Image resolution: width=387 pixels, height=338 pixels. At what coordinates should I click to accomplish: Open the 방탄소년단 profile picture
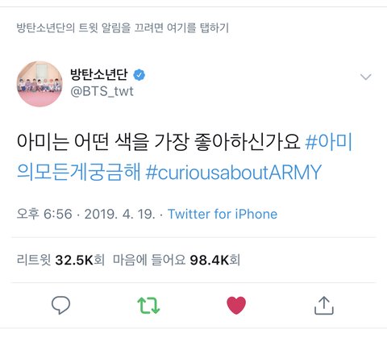click(x=40, y=84)
